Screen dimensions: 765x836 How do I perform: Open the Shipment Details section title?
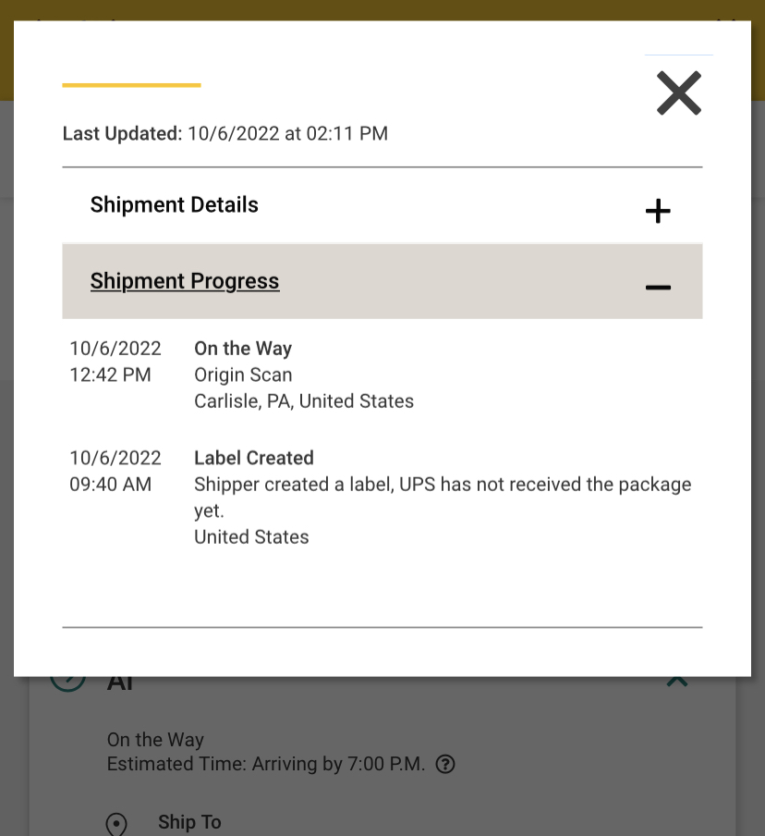[x=175, y=204]
